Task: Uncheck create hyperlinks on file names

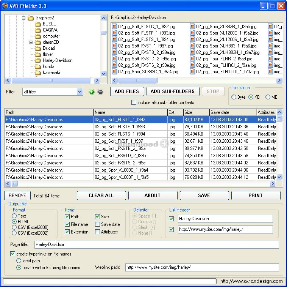Action: tap(13, 254)
